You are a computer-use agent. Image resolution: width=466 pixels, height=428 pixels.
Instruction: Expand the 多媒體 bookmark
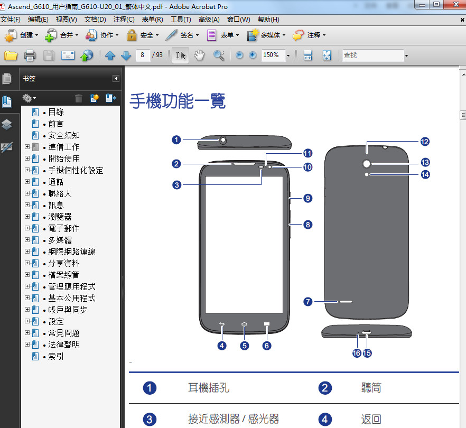pyautogui.click(x=27, y=239)
